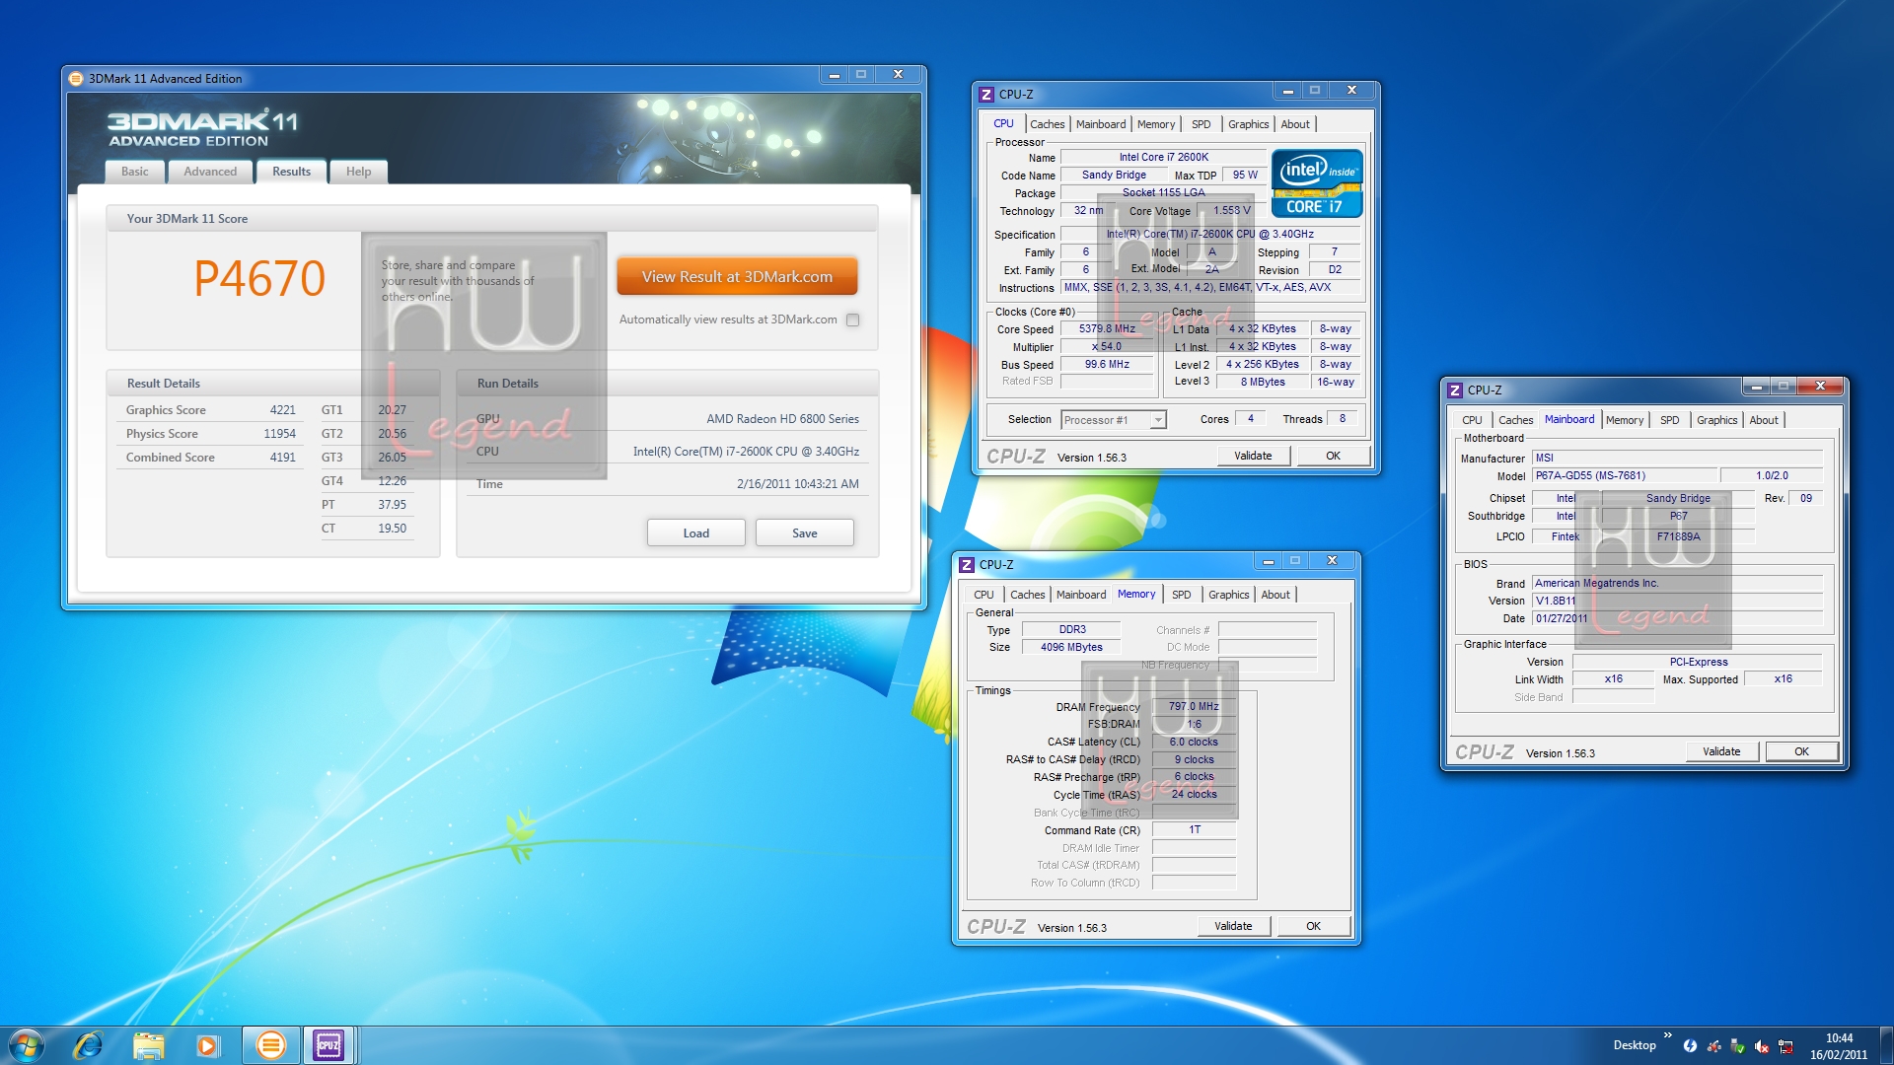This screenshot has width=1894, height=1065.
Task: Open About tab in the top CPU-Z window
Action: coord(1295,124)
